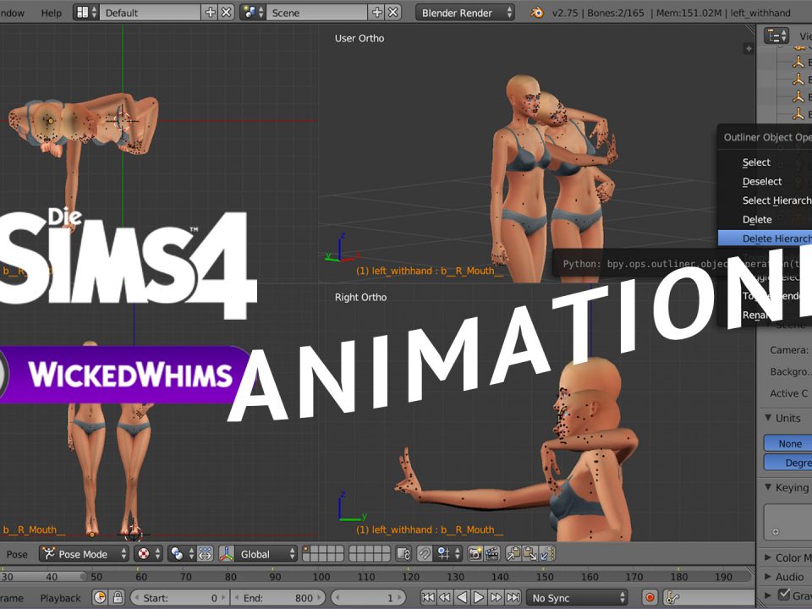The height and width of the screenshot is (609, 812).
Task: Open the Blender Render engine dropdown
Action: 464,13
